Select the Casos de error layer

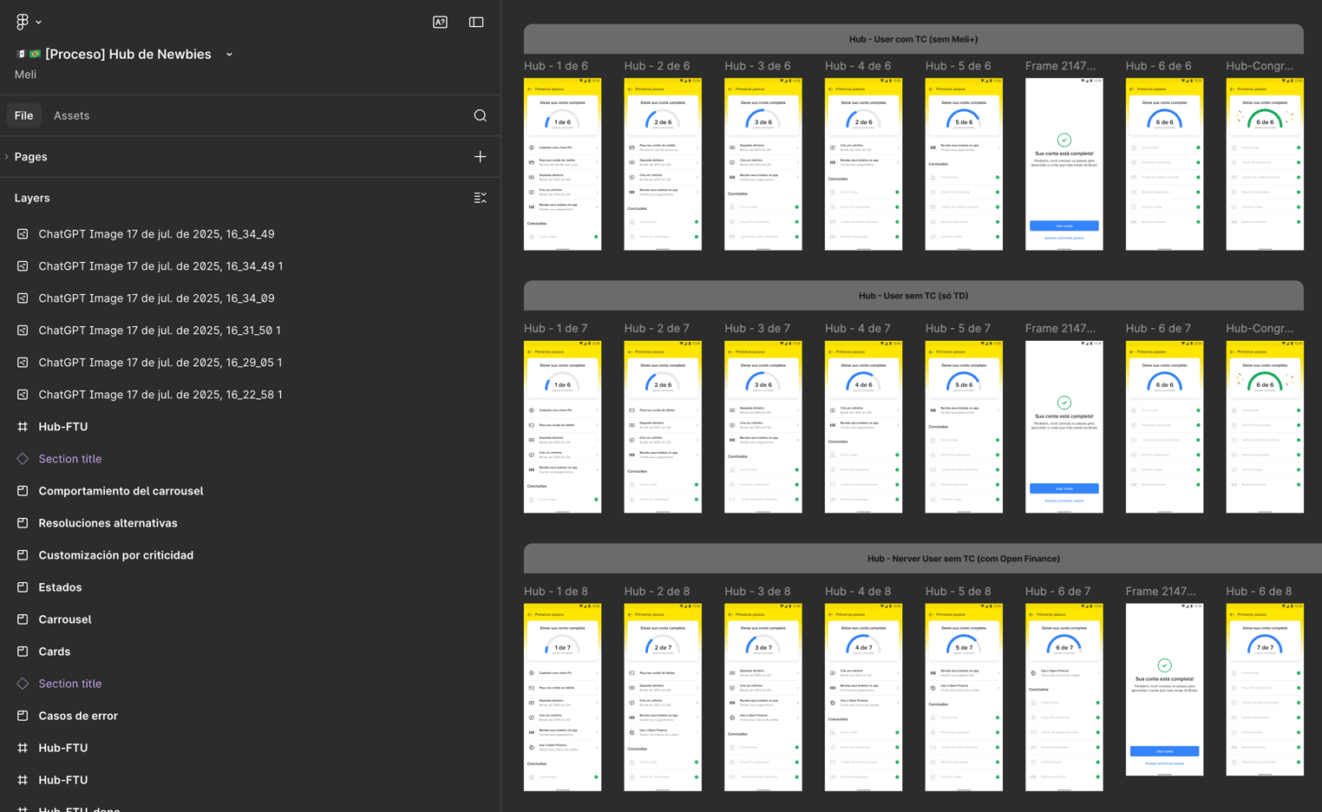pos(78,716)
